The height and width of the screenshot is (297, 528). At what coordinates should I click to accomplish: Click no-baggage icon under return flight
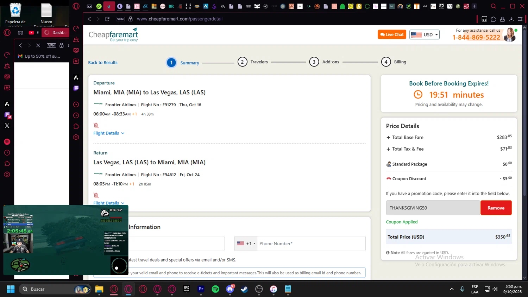click(96, 195)
